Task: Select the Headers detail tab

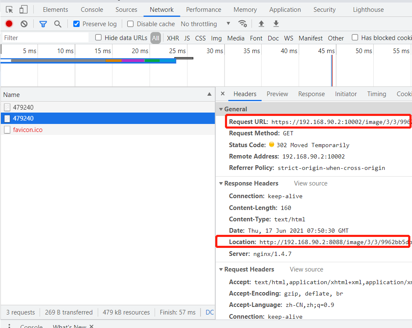Action: click(245, 94)
